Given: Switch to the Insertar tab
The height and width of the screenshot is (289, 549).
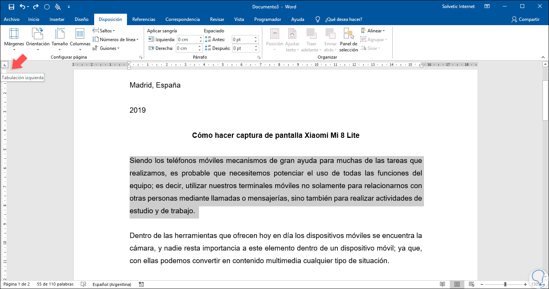Looking at the screenshot, I should [57, 19].
